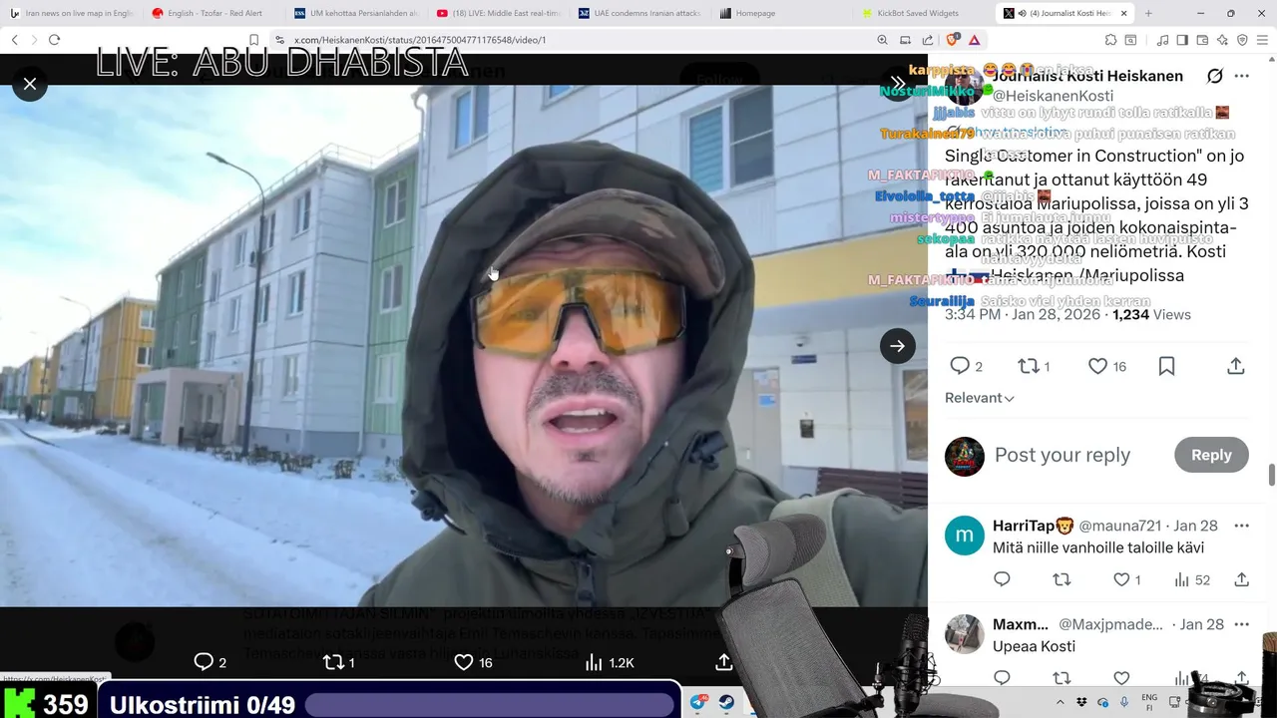Click the Reply button

click(x=1211, y=455)
